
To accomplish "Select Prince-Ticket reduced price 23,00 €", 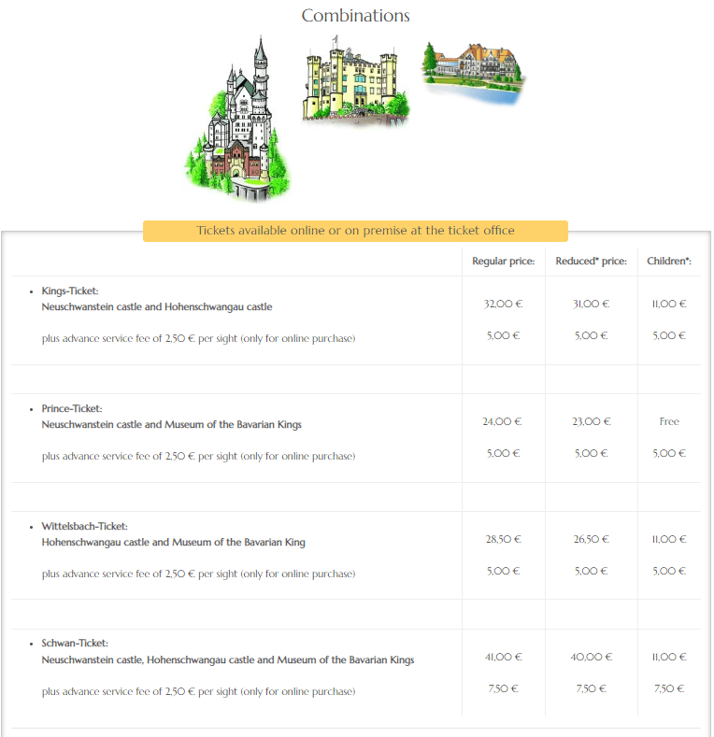I will pyautogui.click(x=592, y=421).
